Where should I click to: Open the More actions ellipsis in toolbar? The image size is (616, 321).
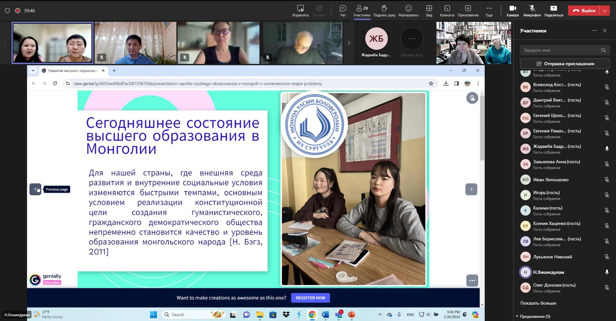tap(489, 11)
